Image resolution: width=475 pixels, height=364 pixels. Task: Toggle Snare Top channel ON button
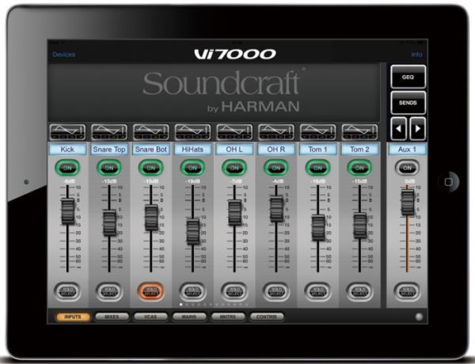(109, 168)
